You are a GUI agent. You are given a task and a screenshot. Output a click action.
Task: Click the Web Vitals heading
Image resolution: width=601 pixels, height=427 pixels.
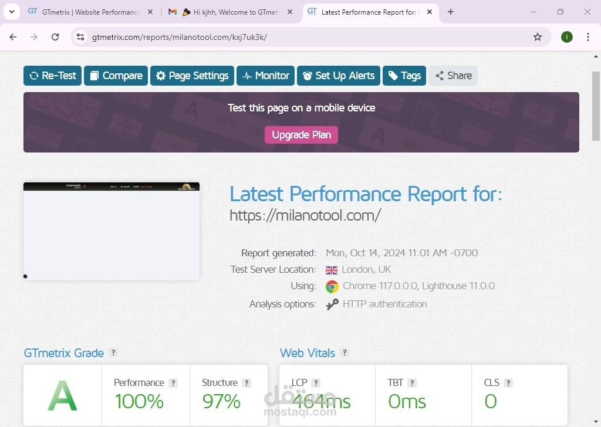click(308, 353)
